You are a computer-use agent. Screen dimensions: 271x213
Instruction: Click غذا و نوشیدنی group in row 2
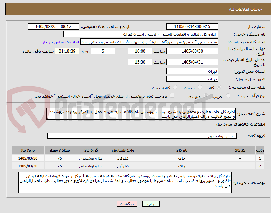91,166
